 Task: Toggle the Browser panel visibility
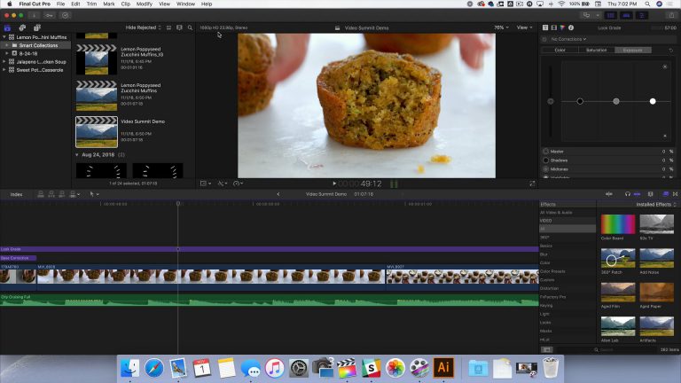point(611,15)
